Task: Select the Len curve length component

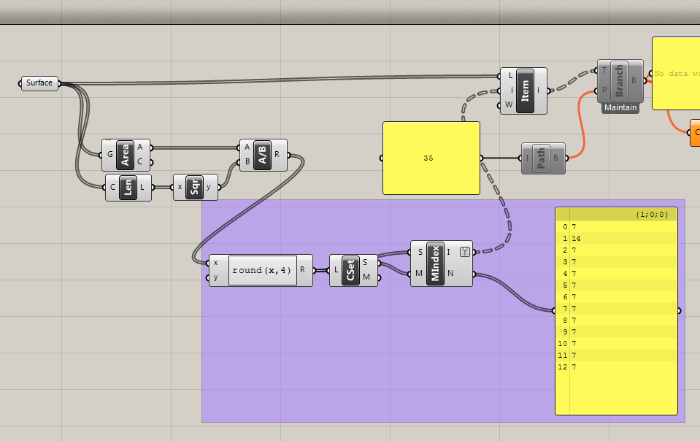Action: click(128, 188)
